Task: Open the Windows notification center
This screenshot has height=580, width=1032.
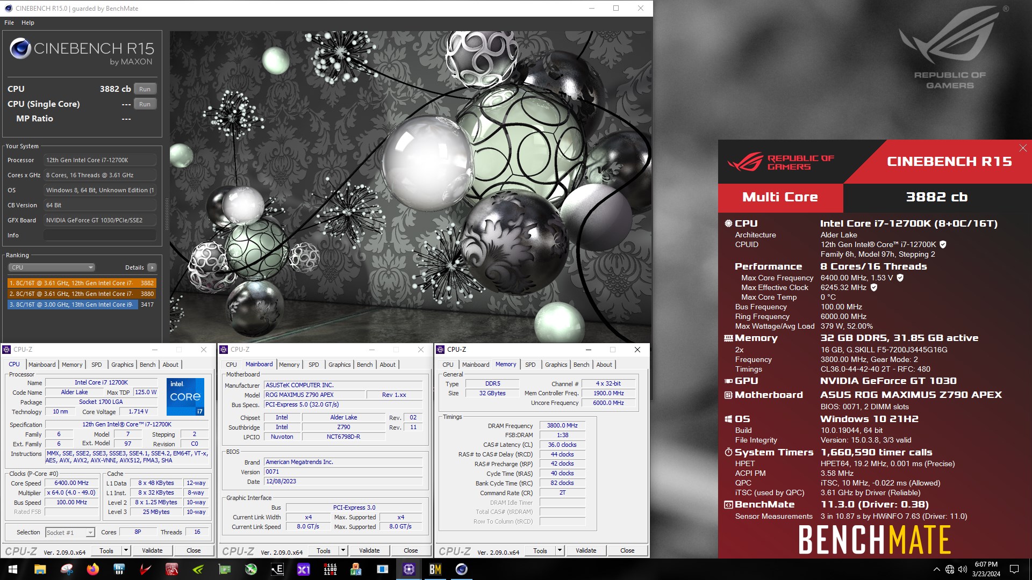Action: point(1014,569)
